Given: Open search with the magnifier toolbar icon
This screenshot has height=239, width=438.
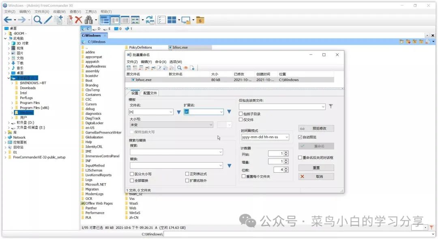Looking at the screenshot, I should click(37, 20).
